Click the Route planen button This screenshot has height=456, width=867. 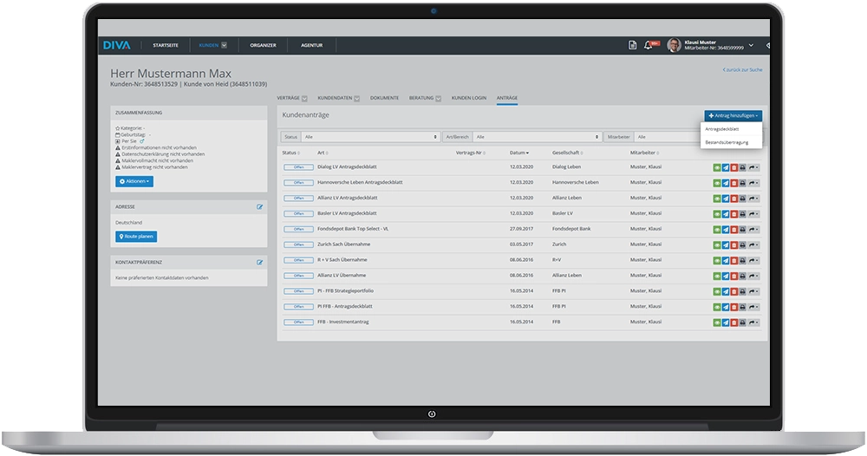(136, 236)
